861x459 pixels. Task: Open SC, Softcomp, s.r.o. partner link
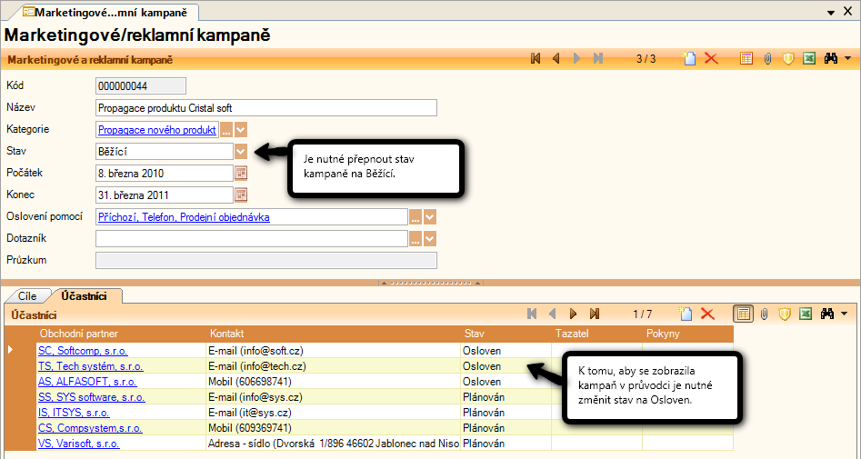tap(83, 350)
